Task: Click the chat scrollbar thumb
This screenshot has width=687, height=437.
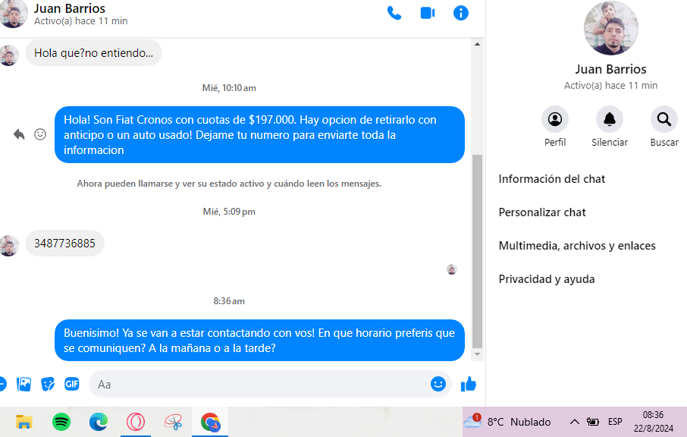Action: [x=477, y=252]
